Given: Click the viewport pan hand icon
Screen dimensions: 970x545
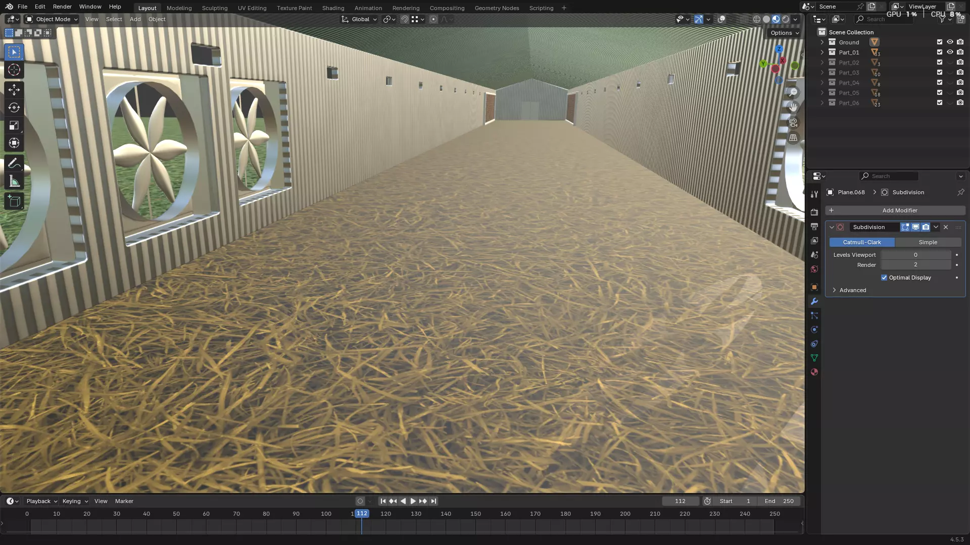Looking at the screenshot, I should click(x=793, y=107).
